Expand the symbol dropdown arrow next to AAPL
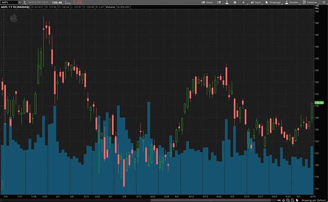The image size is (328, 202). click(x=19, y=2)
